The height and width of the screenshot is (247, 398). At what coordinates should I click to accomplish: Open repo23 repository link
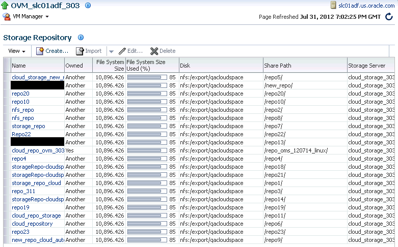click(x=20, y=232)
